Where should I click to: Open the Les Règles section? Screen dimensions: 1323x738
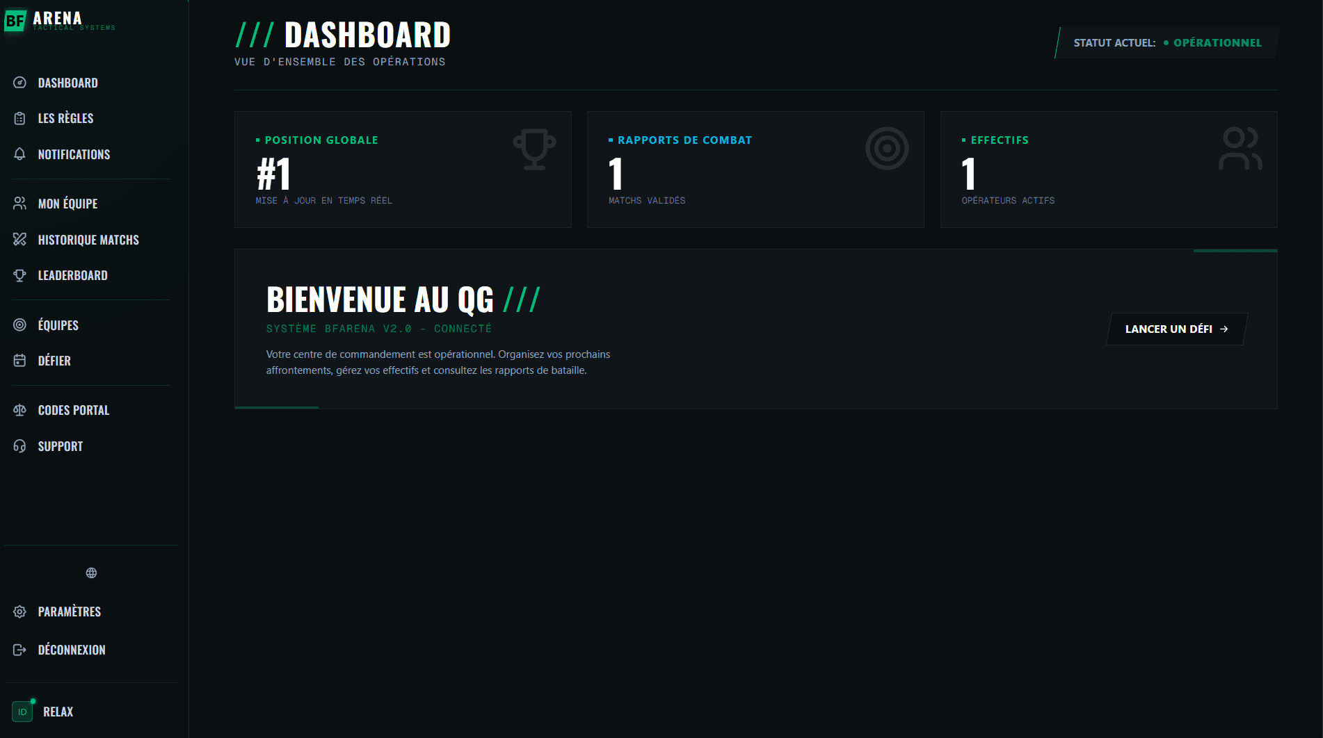pyautogui.click(x=66, y=117)
